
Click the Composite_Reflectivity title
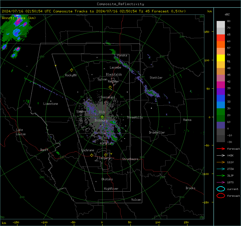(x=120, y=4)
